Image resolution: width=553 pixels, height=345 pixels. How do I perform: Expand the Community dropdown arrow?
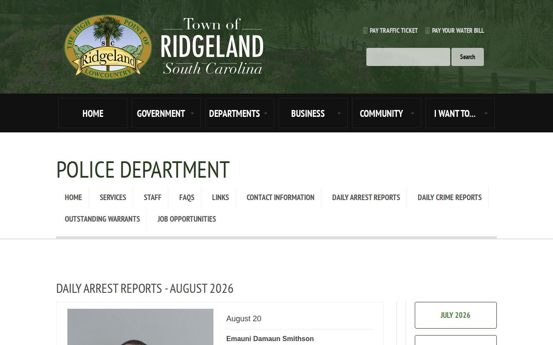point(413,113)
